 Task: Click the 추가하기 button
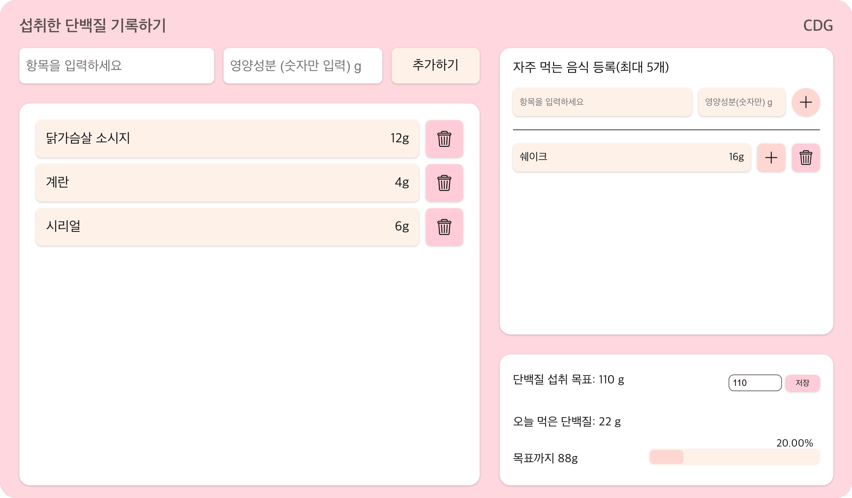[435, 66]
